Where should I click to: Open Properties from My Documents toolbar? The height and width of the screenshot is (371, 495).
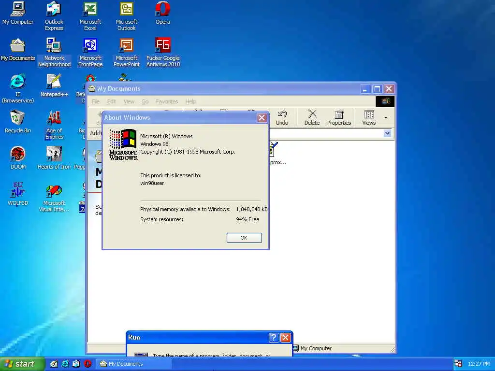tap(339, 117)
